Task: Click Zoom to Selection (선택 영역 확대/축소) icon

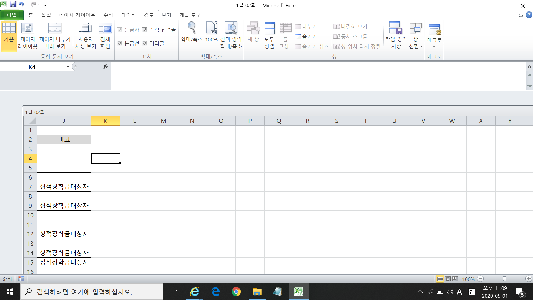Action: click(x=231, y=29)
